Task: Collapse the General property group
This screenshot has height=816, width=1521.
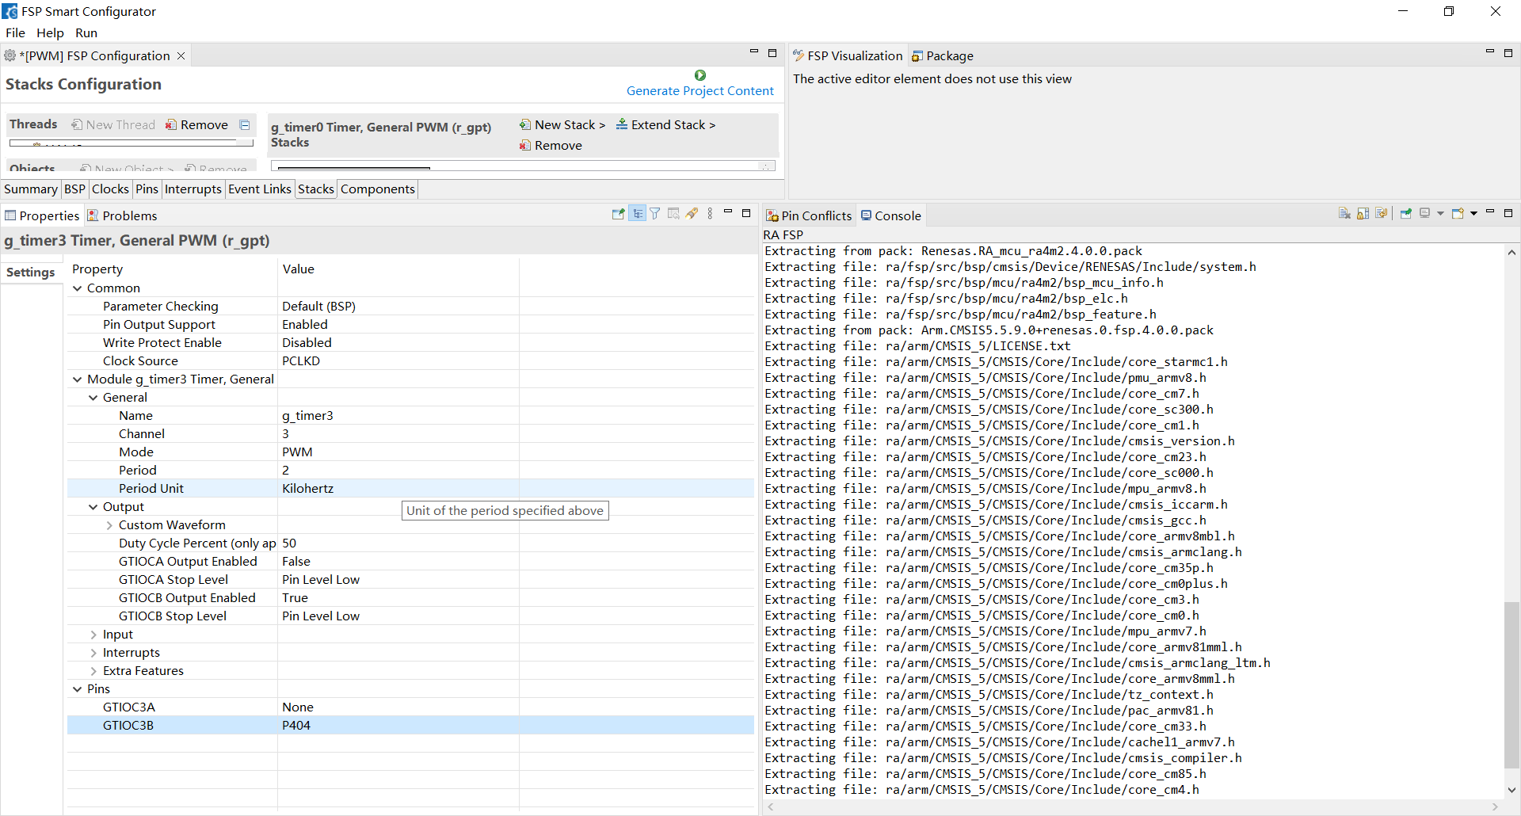Action: pos(93,398)
